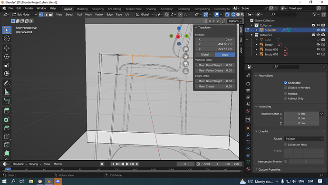The image size is (328, 185).
Task: Choose the Extrude Region tool
Action: pos(7,110)
